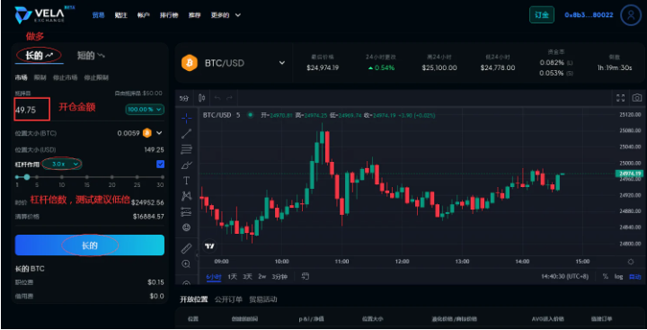
Task: Select the trend line drawing tool
Action: pyautogui.click(x=187, y=133)
